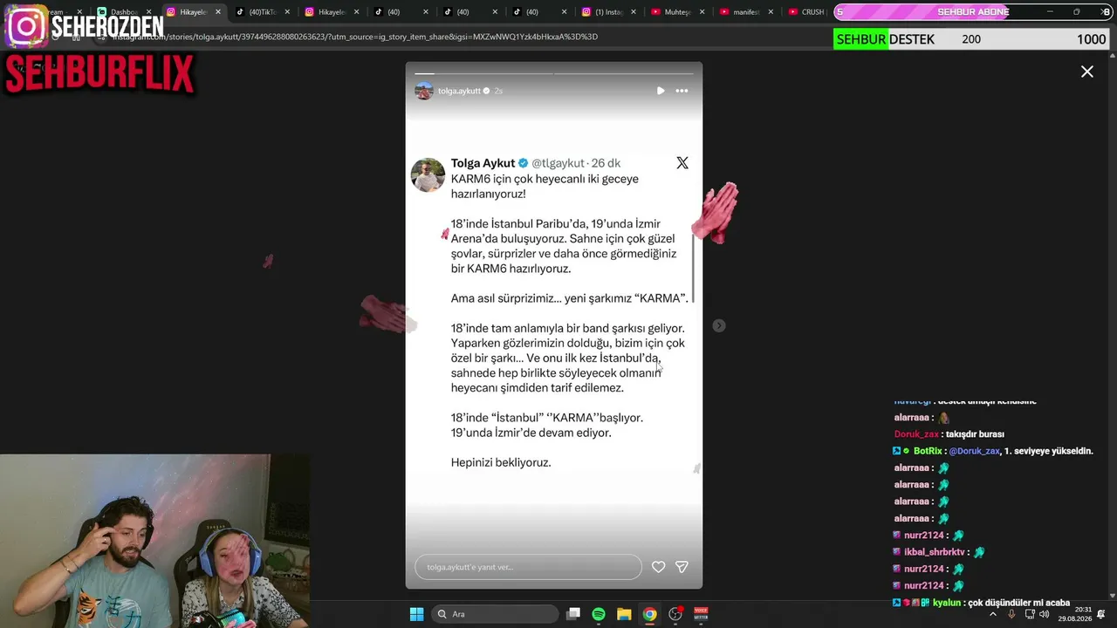The image size is (1117, 628).
Task: Like the story with the heart icon
Action: coord(658,567)
